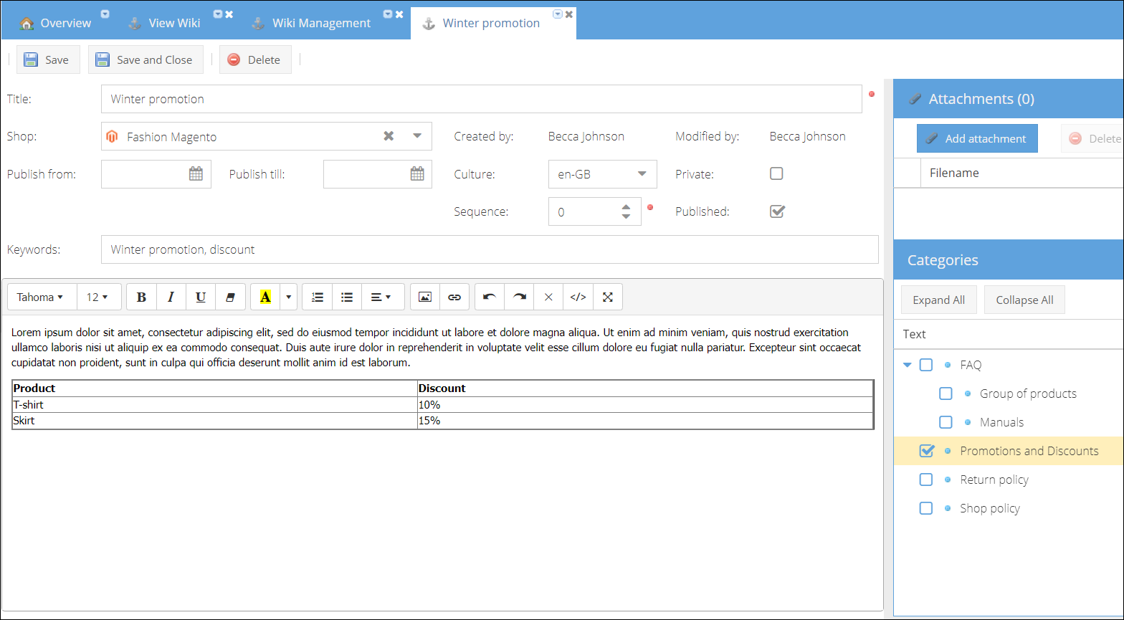Check the Manuals category checkbox
1124x620 pixels.
point(946,422)
